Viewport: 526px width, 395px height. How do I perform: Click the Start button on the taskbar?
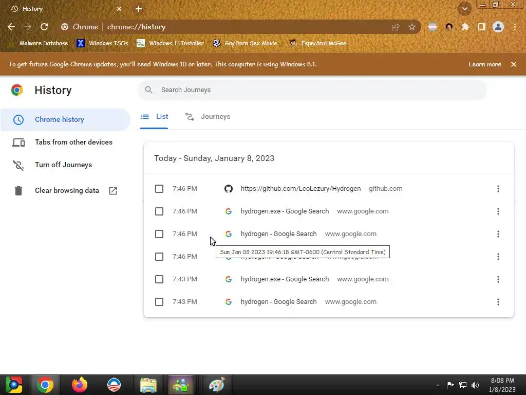[x=14, y=385]
